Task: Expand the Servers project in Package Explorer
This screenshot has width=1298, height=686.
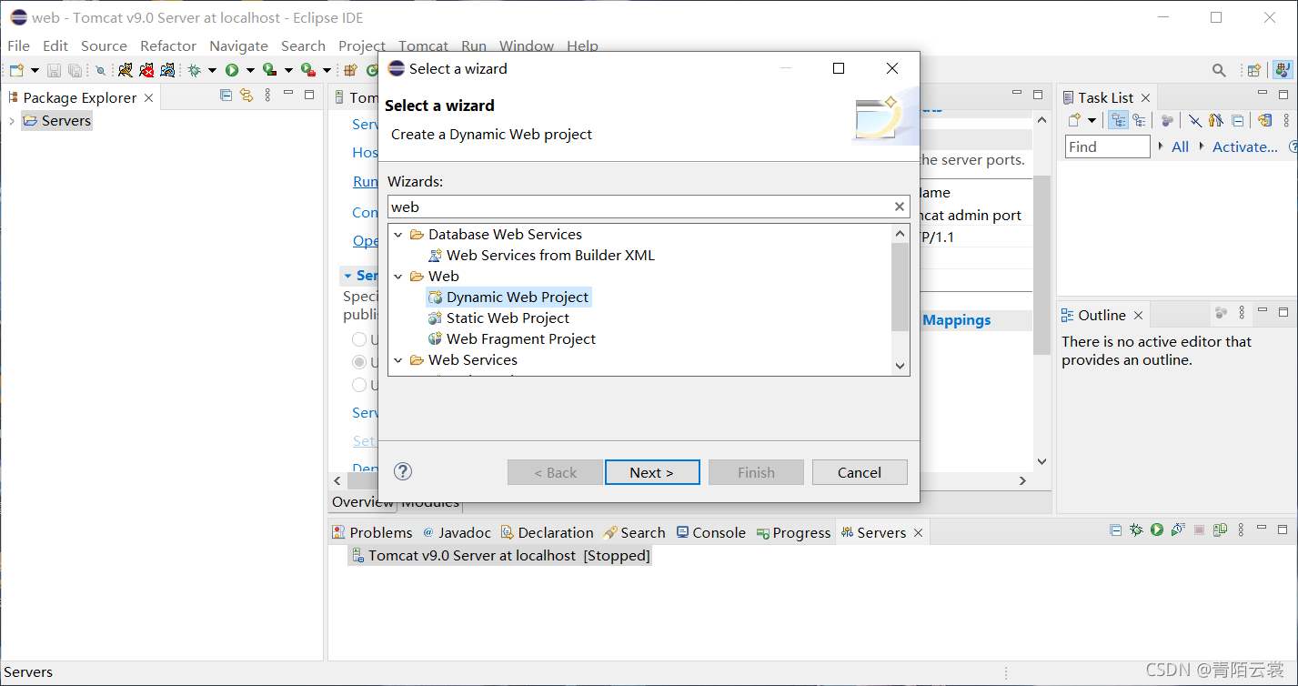Action: [11, 121]
